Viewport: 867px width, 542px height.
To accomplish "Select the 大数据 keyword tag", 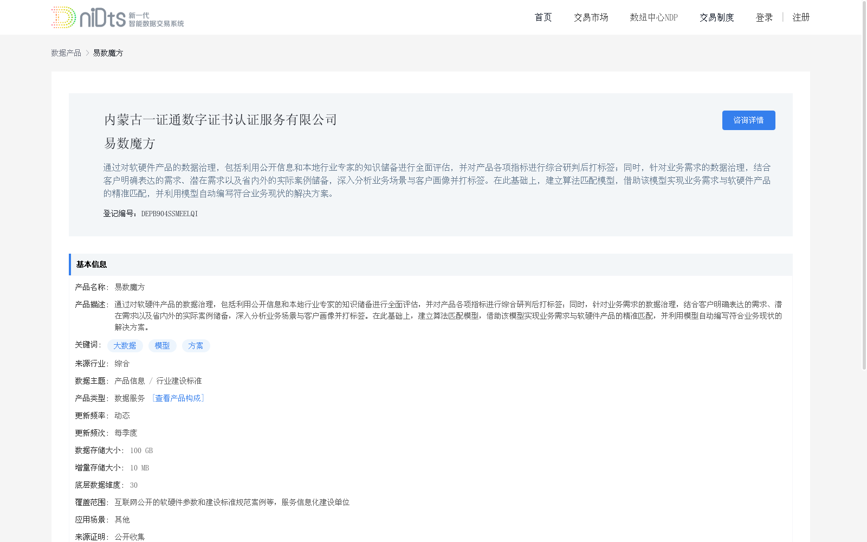I will (x=125, y=346).
